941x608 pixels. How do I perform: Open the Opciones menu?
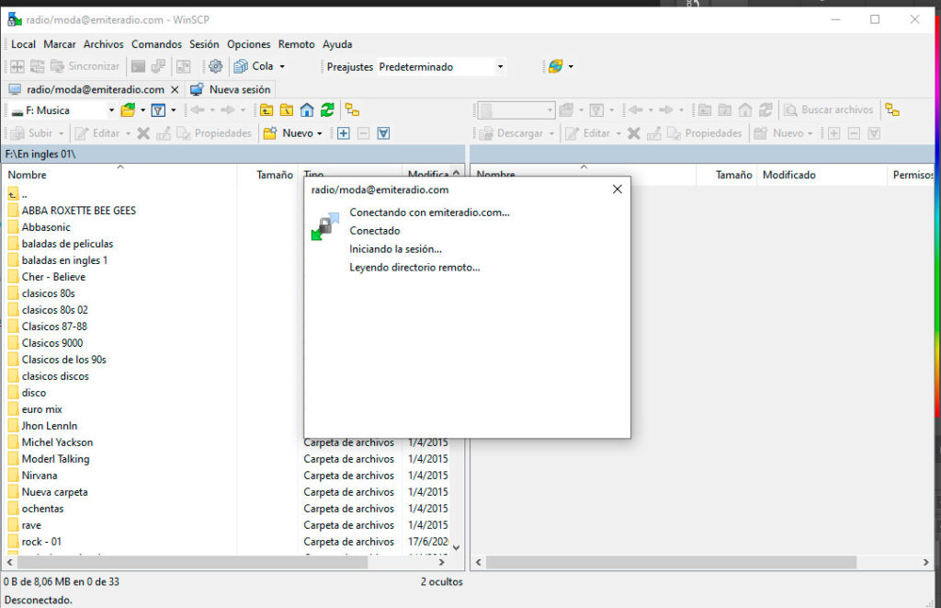tap(248, 44)
